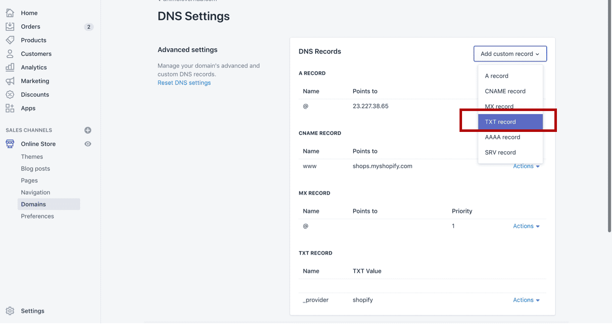Select CNAME record menu option

pos(505,91)
